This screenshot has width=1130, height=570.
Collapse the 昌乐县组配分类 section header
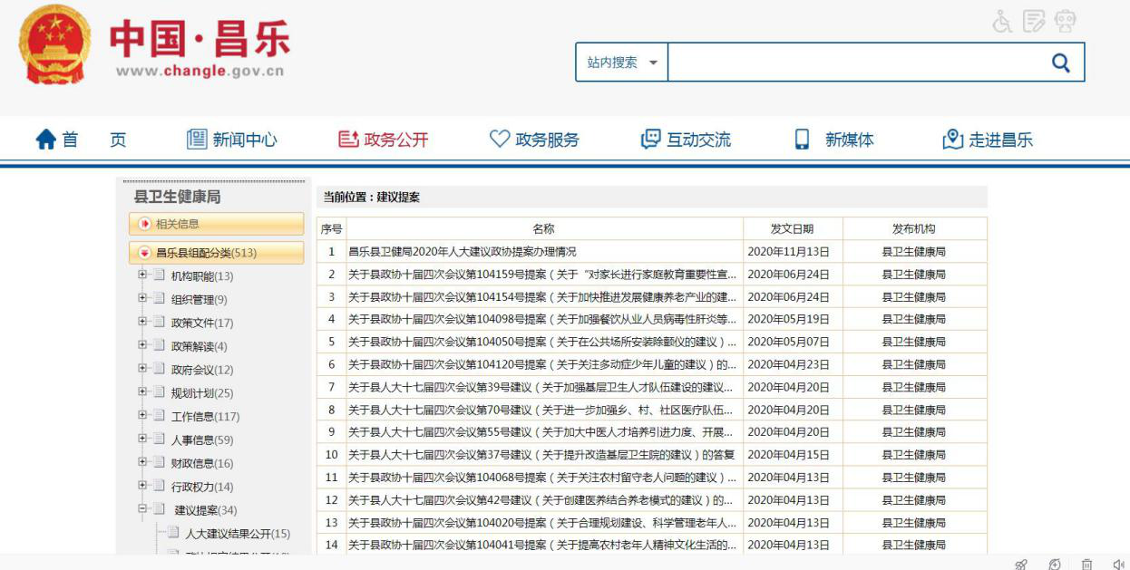pos(145,253)
